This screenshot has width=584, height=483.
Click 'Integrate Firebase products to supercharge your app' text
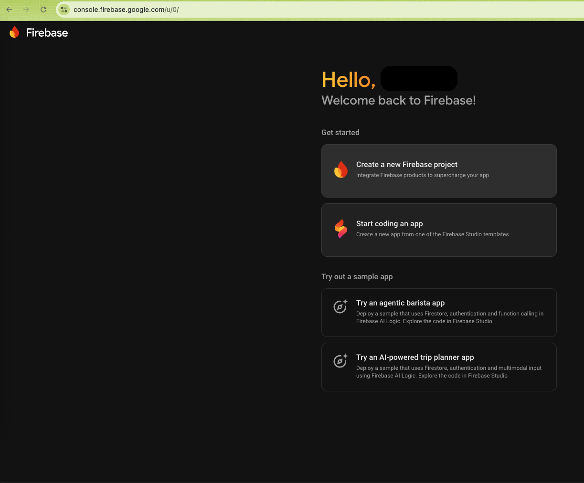(423, 175)
